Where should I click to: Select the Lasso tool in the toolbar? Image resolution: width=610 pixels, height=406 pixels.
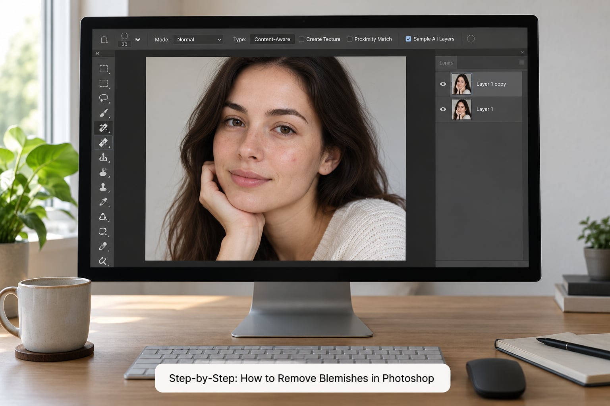104,98
